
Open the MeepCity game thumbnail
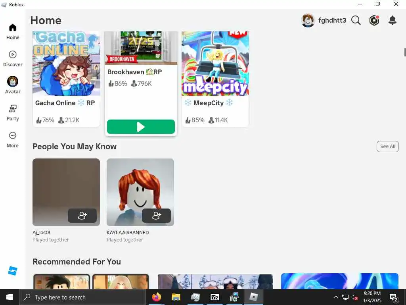click(x=215, y=63)
